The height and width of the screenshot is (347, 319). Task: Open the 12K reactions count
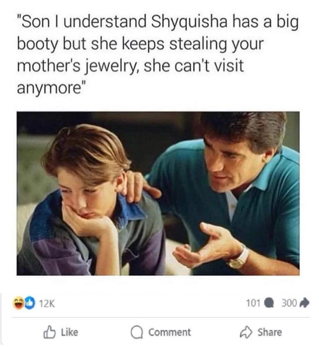pos(47,303)
